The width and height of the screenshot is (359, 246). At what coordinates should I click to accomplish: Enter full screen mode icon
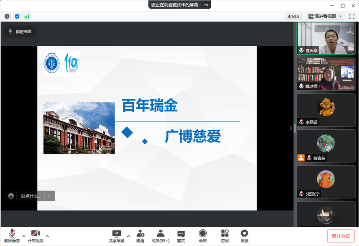point(352,16)
